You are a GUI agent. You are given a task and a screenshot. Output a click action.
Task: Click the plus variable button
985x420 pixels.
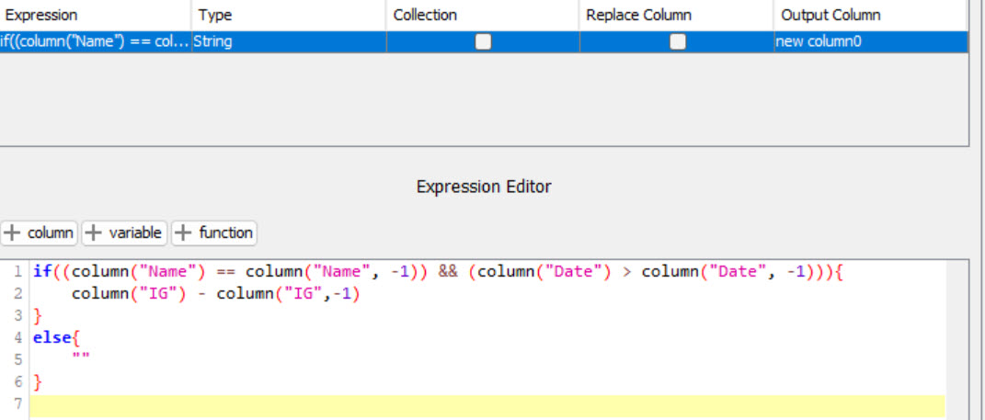(x=124, y=233)
